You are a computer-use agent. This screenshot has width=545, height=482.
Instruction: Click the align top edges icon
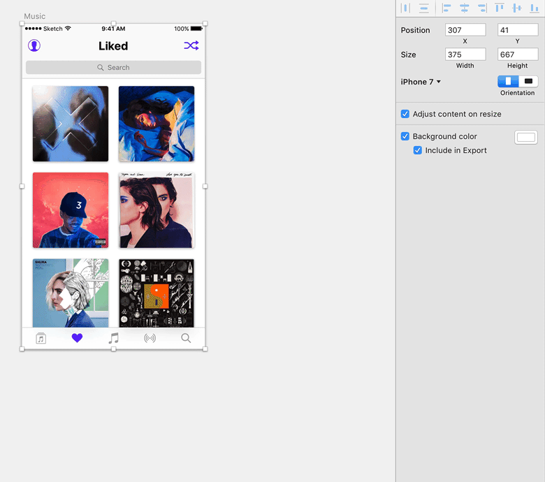[x=500, y=8]
